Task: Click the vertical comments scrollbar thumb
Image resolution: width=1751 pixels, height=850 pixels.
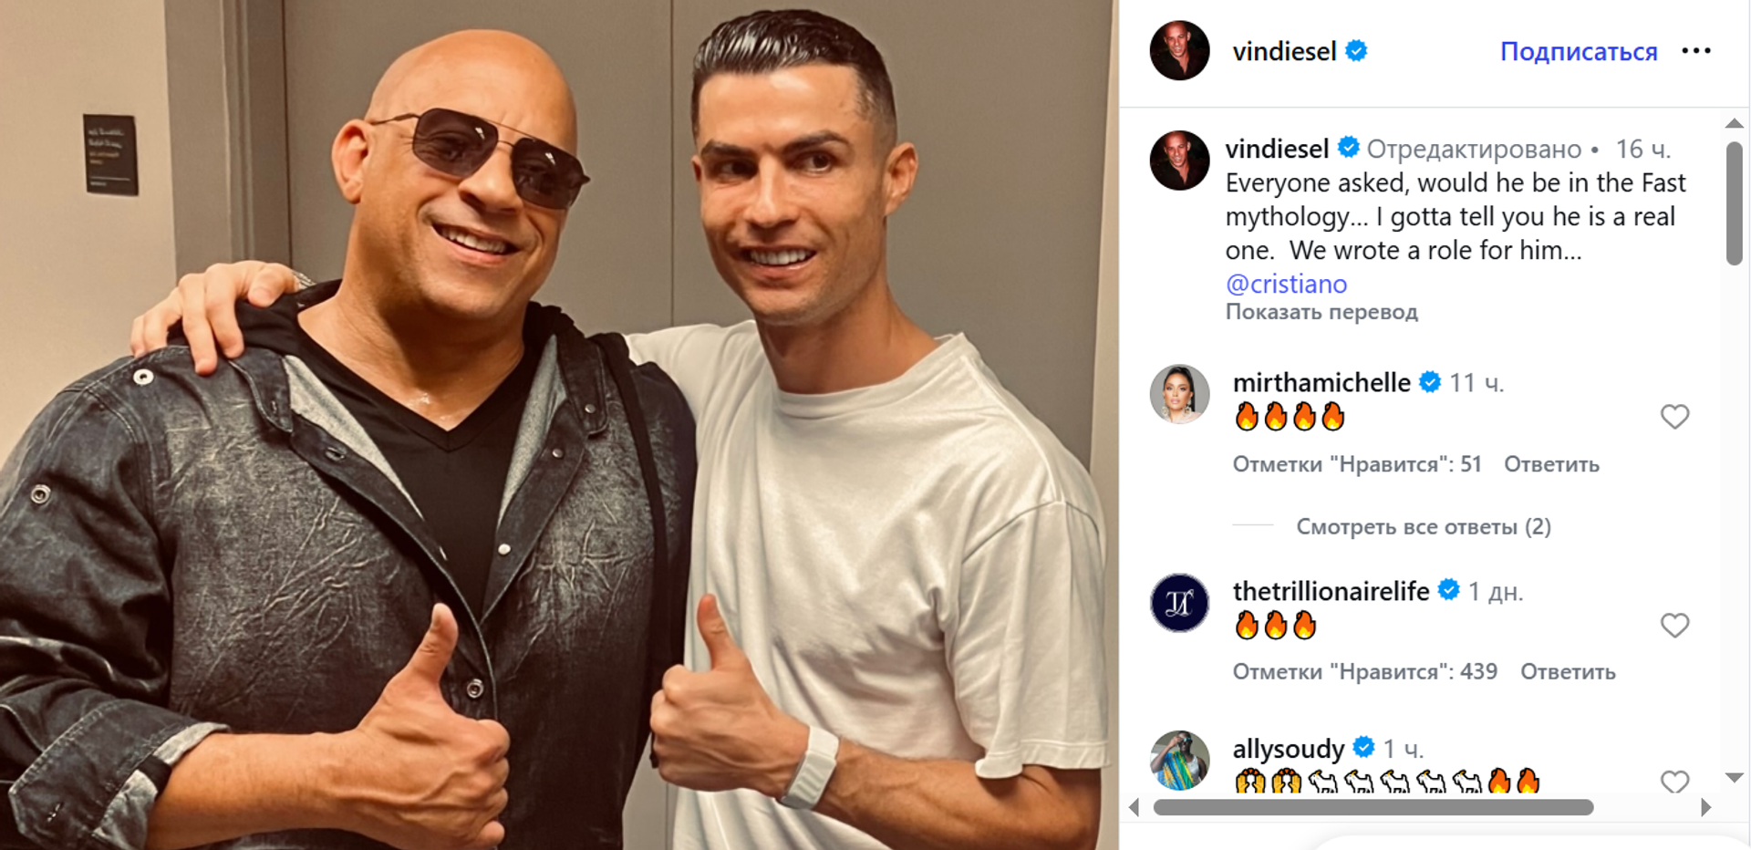Action: coord(1735,203)
